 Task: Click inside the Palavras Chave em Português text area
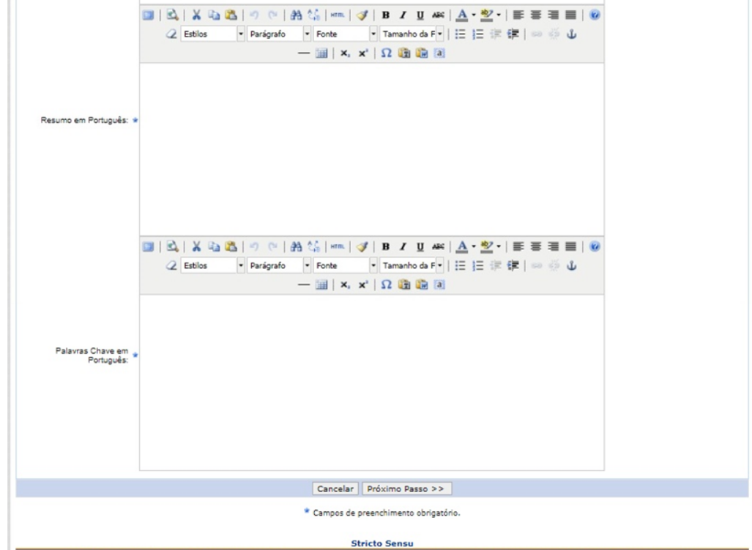pyautogui.click(x=371, y=380)
